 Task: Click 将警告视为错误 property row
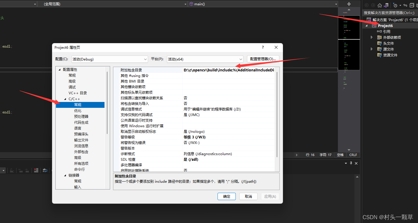coord(194,143)
